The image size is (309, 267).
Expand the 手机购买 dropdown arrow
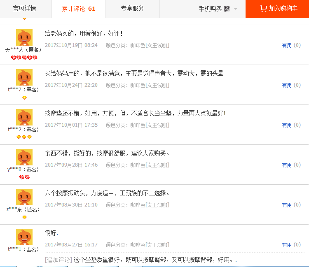pos(235,9)
